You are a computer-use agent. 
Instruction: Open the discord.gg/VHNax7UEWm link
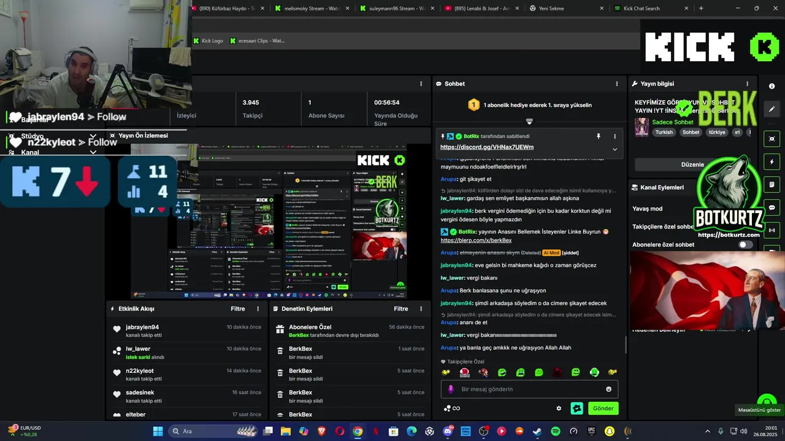487,147
